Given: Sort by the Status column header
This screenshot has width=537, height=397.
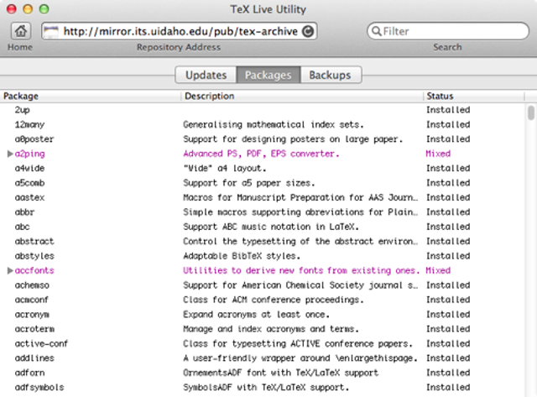Looking at the screenshot, I should (474, 96).
